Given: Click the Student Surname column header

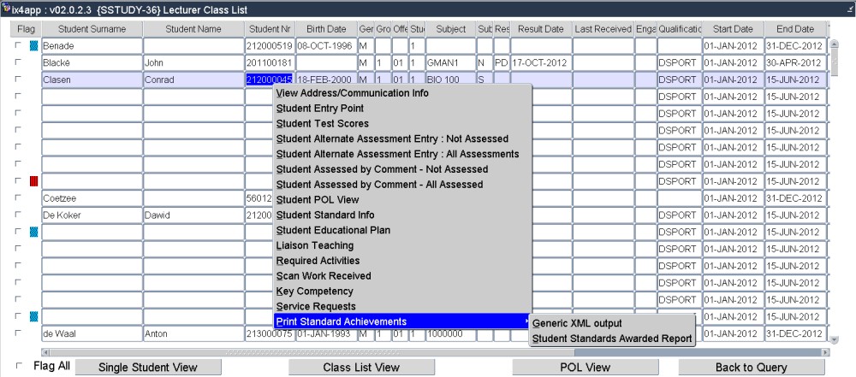Looking at the screenshot, I should (x=92, y=29).
